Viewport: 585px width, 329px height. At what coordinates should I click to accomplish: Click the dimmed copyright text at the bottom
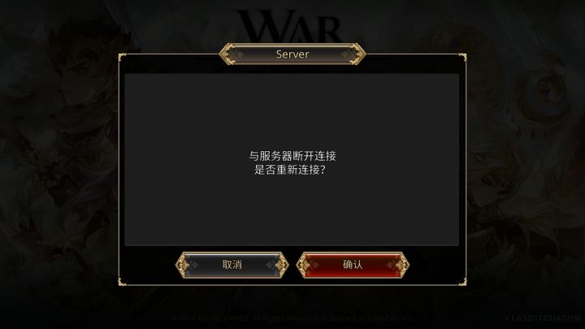[x=292, y=318]
